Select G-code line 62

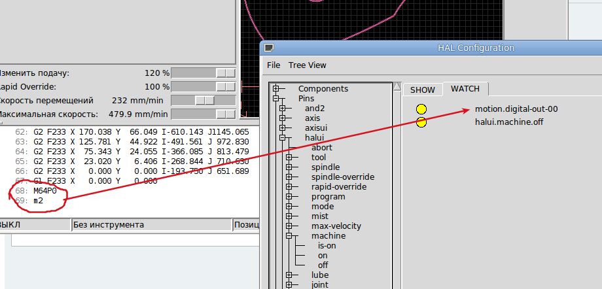pos(132,132)
